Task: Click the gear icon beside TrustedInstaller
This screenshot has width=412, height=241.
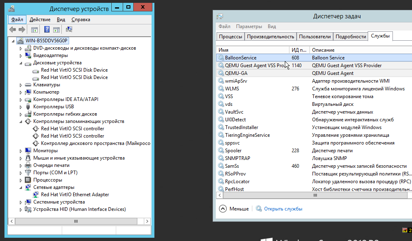Action: [x=221, y=127]
